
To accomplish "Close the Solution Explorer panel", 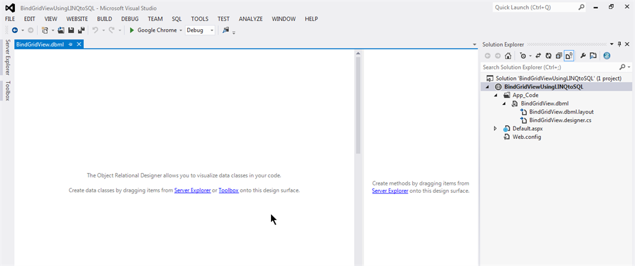I will (627, 44).
